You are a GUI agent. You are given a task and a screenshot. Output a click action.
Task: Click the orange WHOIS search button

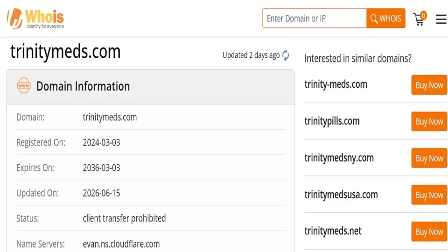pos(386,18)
